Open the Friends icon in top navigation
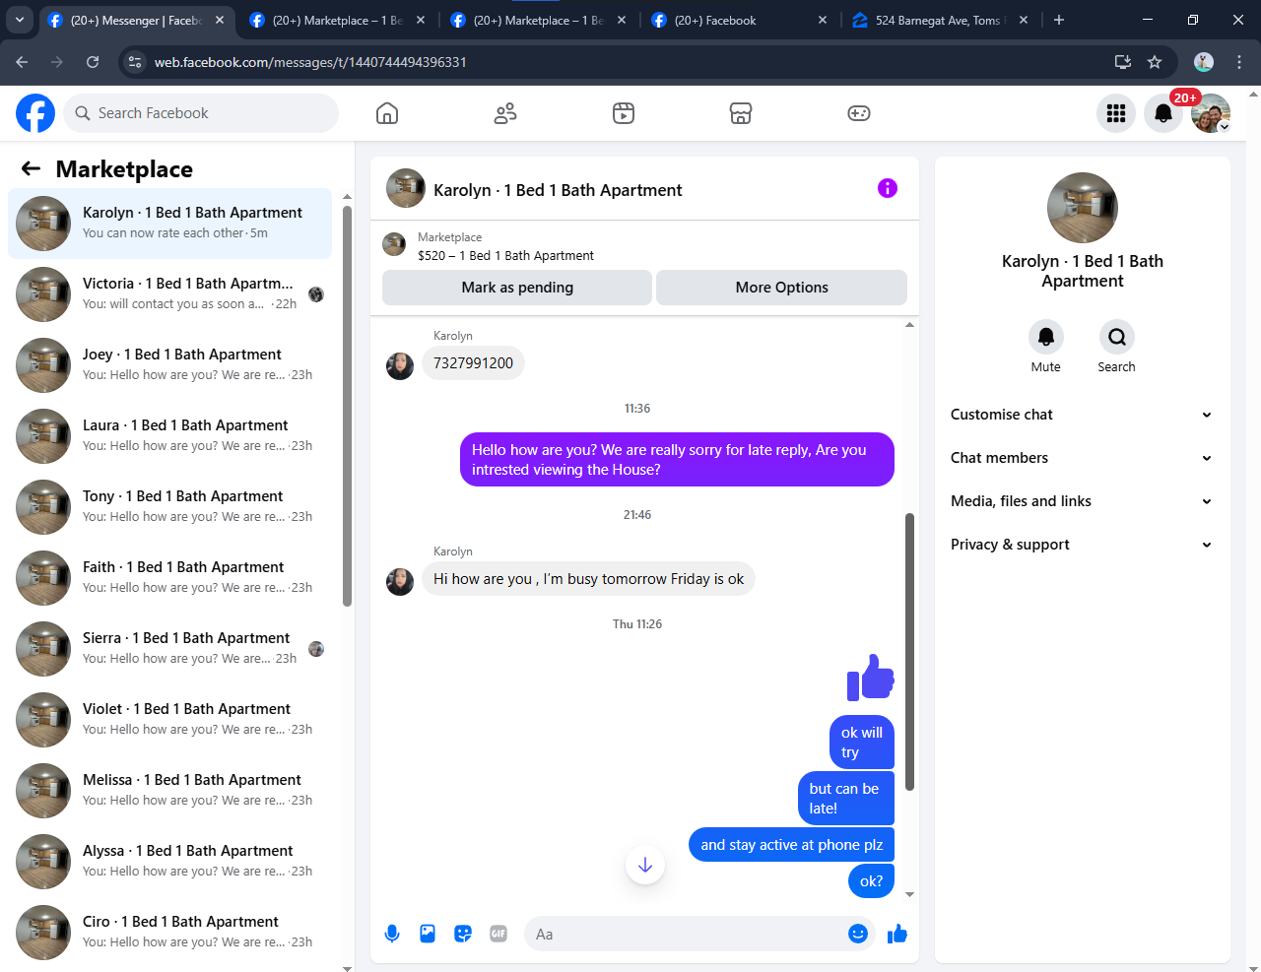1261x972 pixels. [505, 113]
